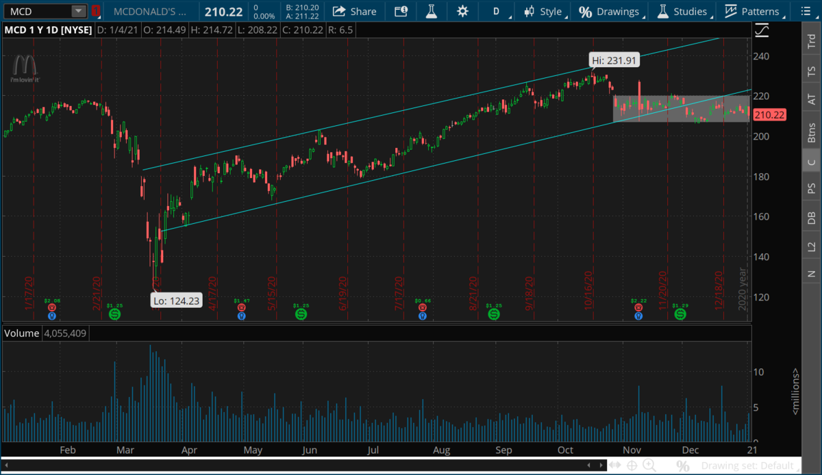The image size is (822, 475).
Task: Click the Hi: 231.91 price bubble
Action: (x=614, y=60)
